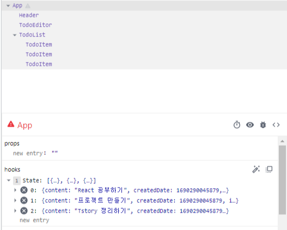
Task: Click the suspend (stopwatch) icon for App
Action: pos(237,125)
